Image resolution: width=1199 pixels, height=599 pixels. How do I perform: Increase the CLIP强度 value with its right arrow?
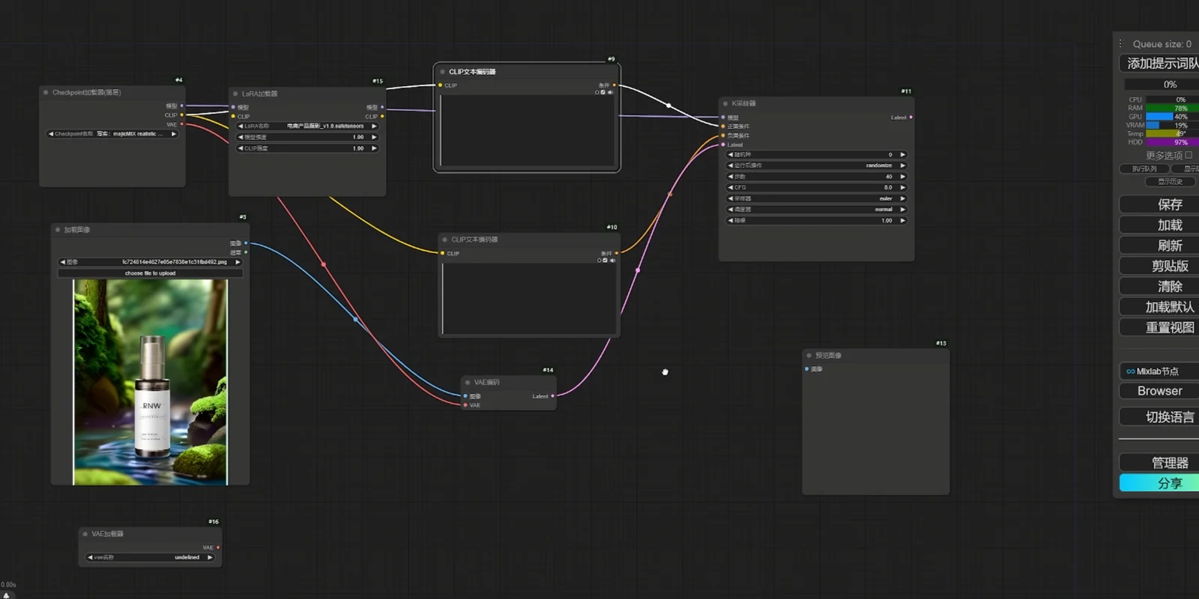coord(373,148)
